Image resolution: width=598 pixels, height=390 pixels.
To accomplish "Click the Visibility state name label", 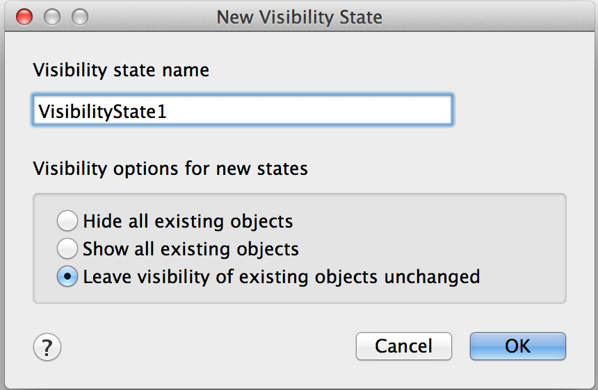I will (121, 70).
